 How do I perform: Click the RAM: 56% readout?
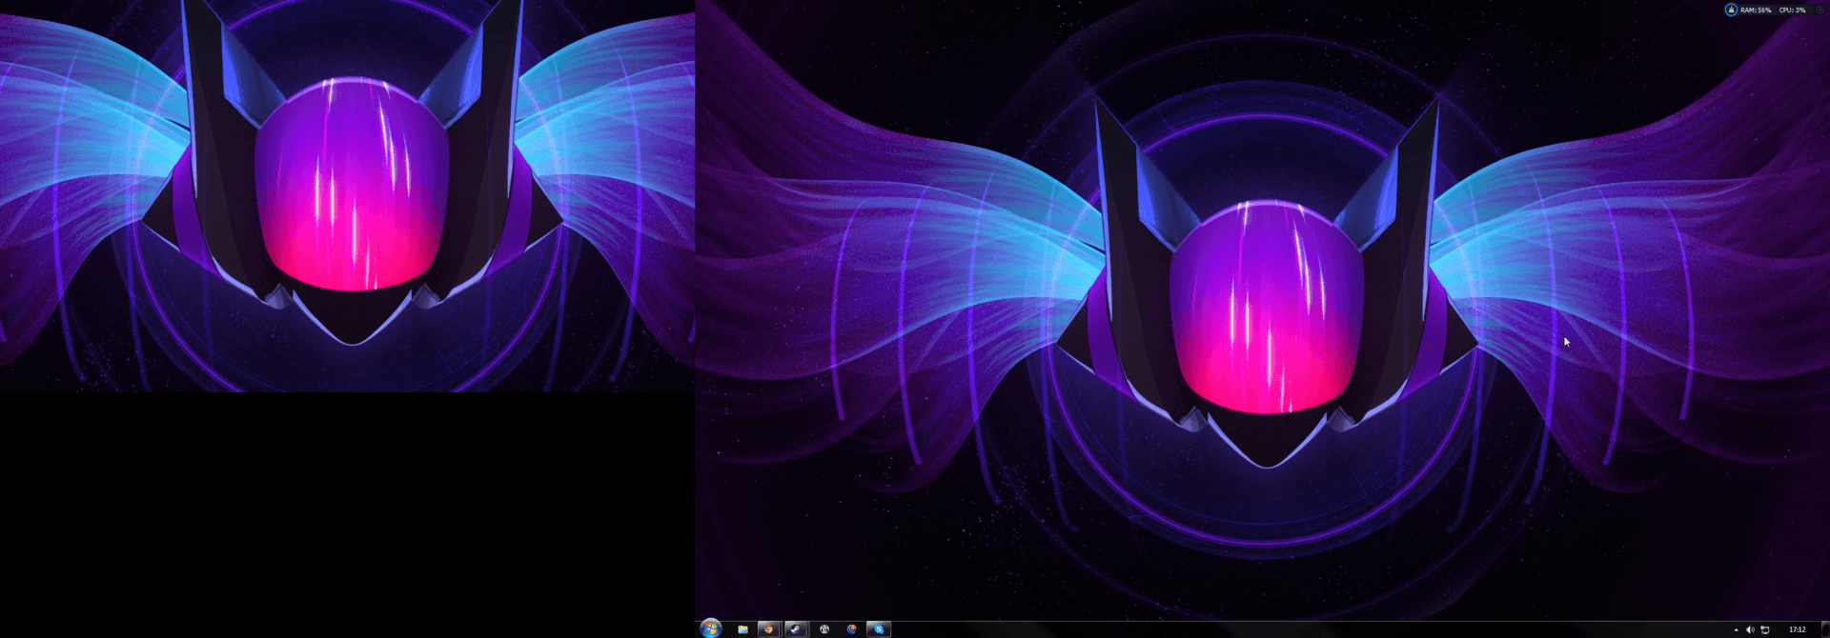[1756, 10]
